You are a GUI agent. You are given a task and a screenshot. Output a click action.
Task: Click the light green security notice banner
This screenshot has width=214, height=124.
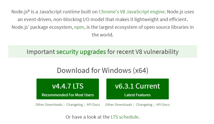[103, 51]
